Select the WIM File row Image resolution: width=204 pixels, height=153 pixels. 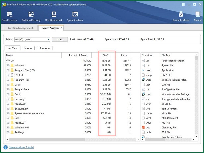(168, 104)
